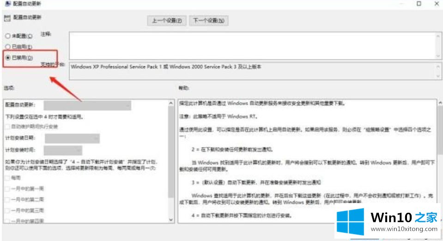Click inside the 注释 comment text box

(252, 46)
